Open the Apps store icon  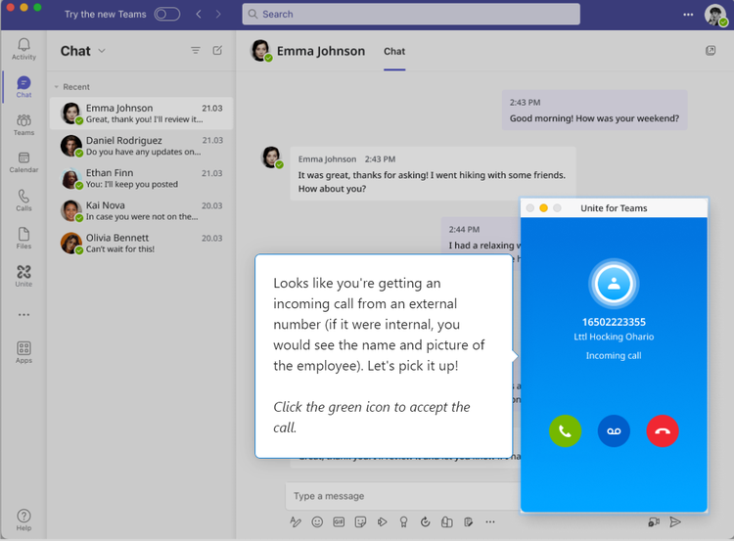point(23,352)
